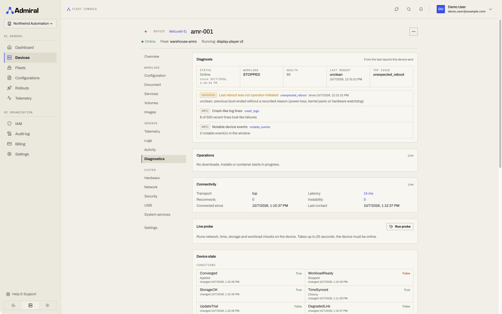
Task: Open search via magnifier icon
Action: tap(409, 9)
